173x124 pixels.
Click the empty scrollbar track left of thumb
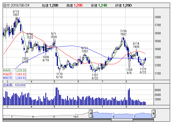(53, 120)
